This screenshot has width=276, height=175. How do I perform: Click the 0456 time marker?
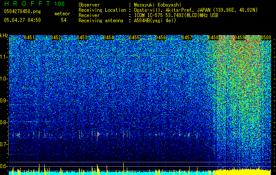pyautogui.click(x=161, y=38)
